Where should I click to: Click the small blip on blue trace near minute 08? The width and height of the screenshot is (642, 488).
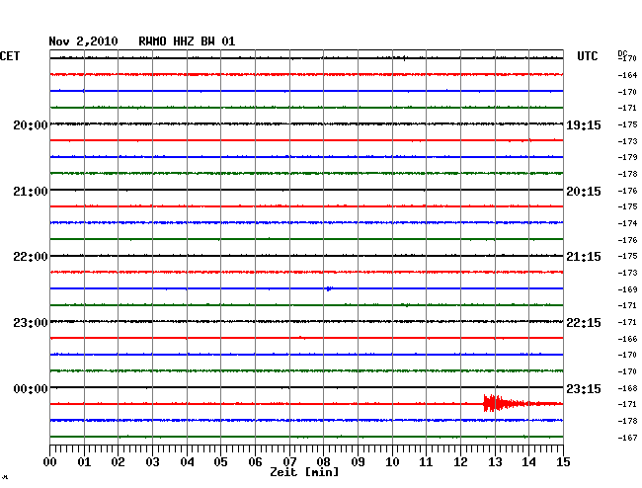[x=329, y=288]
